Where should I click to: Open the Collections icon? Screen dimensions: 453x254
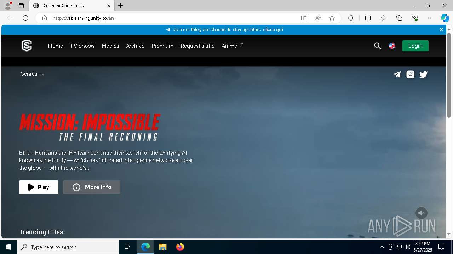coord(399,18)
